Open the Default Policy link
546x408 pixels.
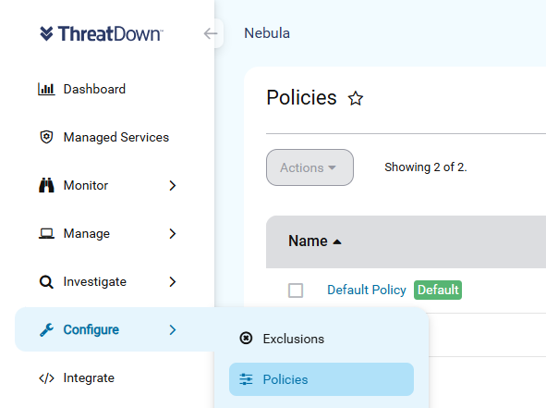click(x=367, y=290)
